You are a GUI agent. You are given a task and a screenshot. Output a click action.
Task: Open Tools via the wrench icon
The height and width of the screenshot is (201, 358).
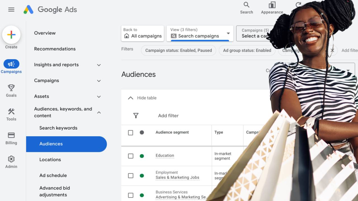[x=11, y=111]
